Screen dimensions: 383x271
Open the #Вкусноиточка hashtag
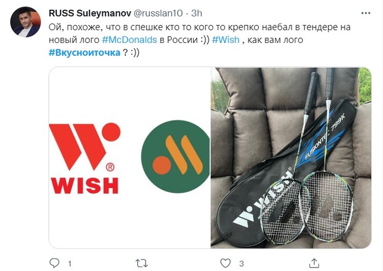pos(84,53)
